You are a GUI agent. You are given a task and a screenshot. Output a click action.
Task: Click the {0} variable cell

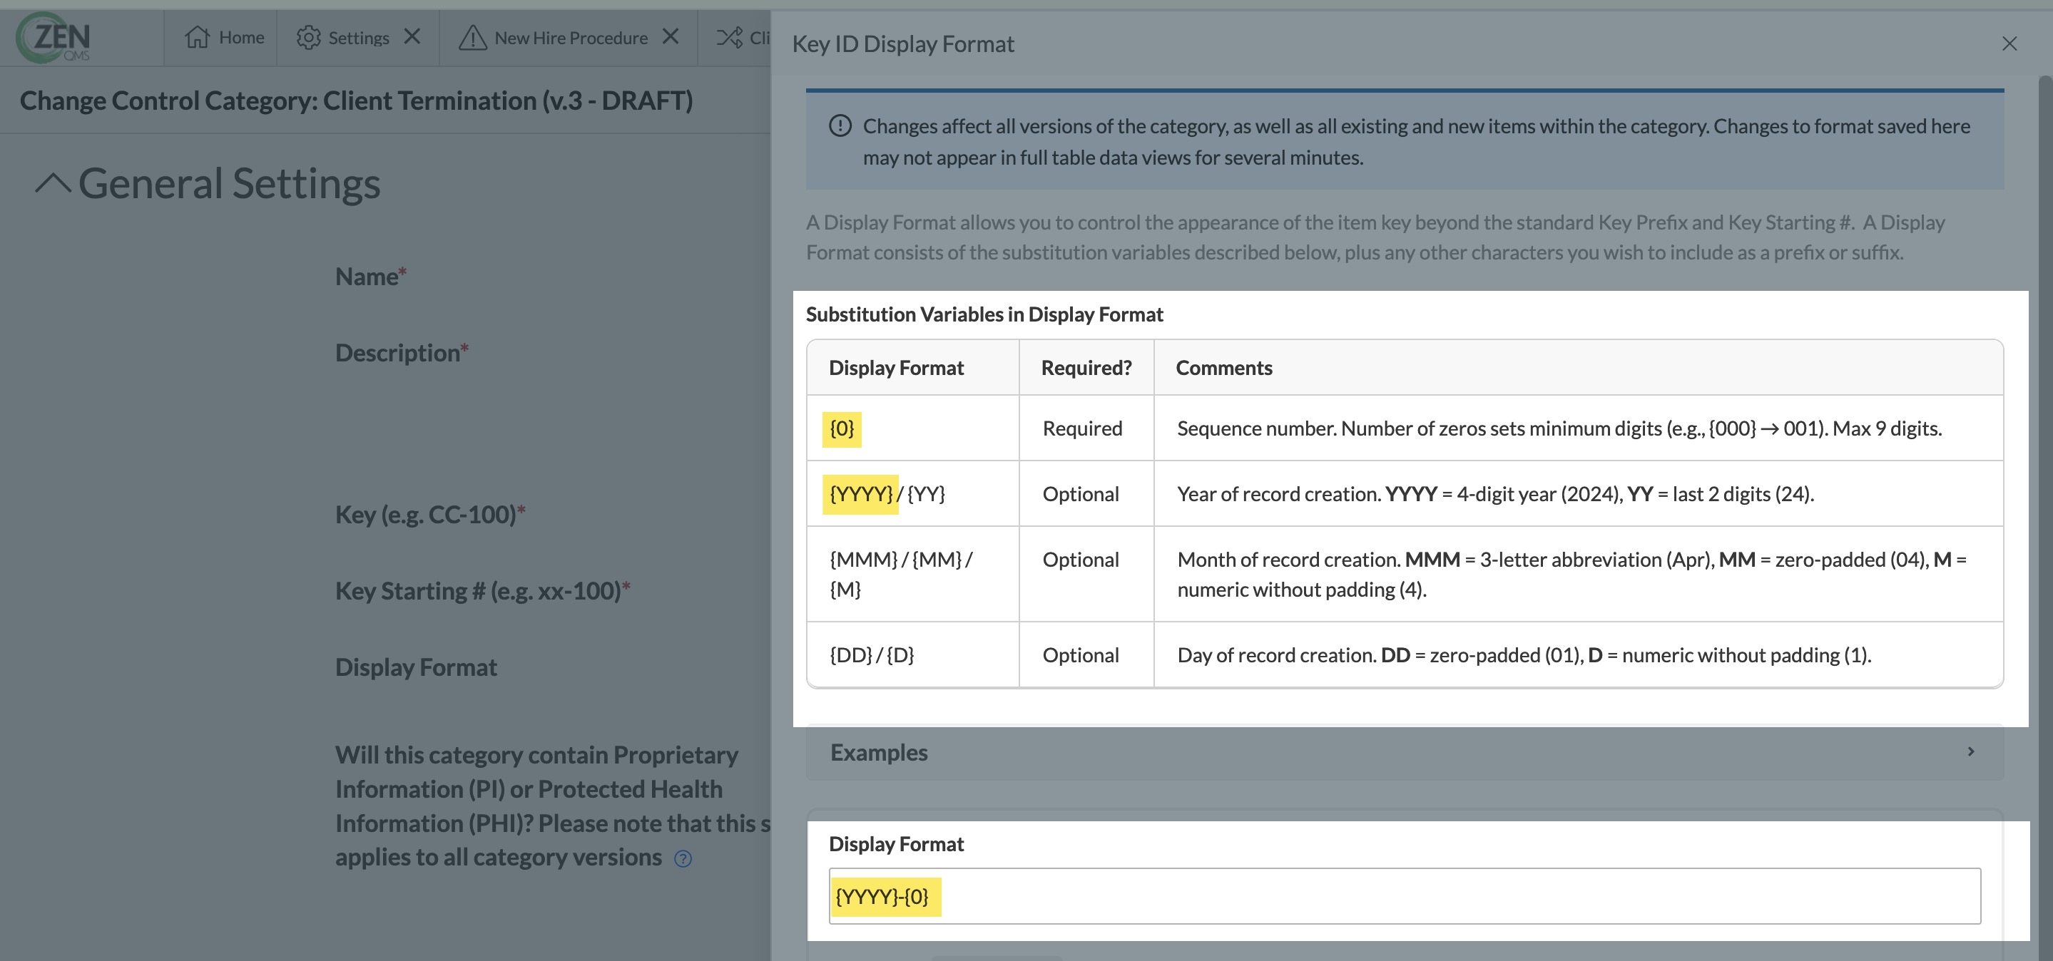tap(912, 428)
